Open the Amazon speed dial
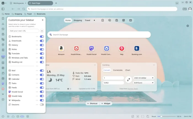Screen dimensions: 193x119 coord(61,49)
